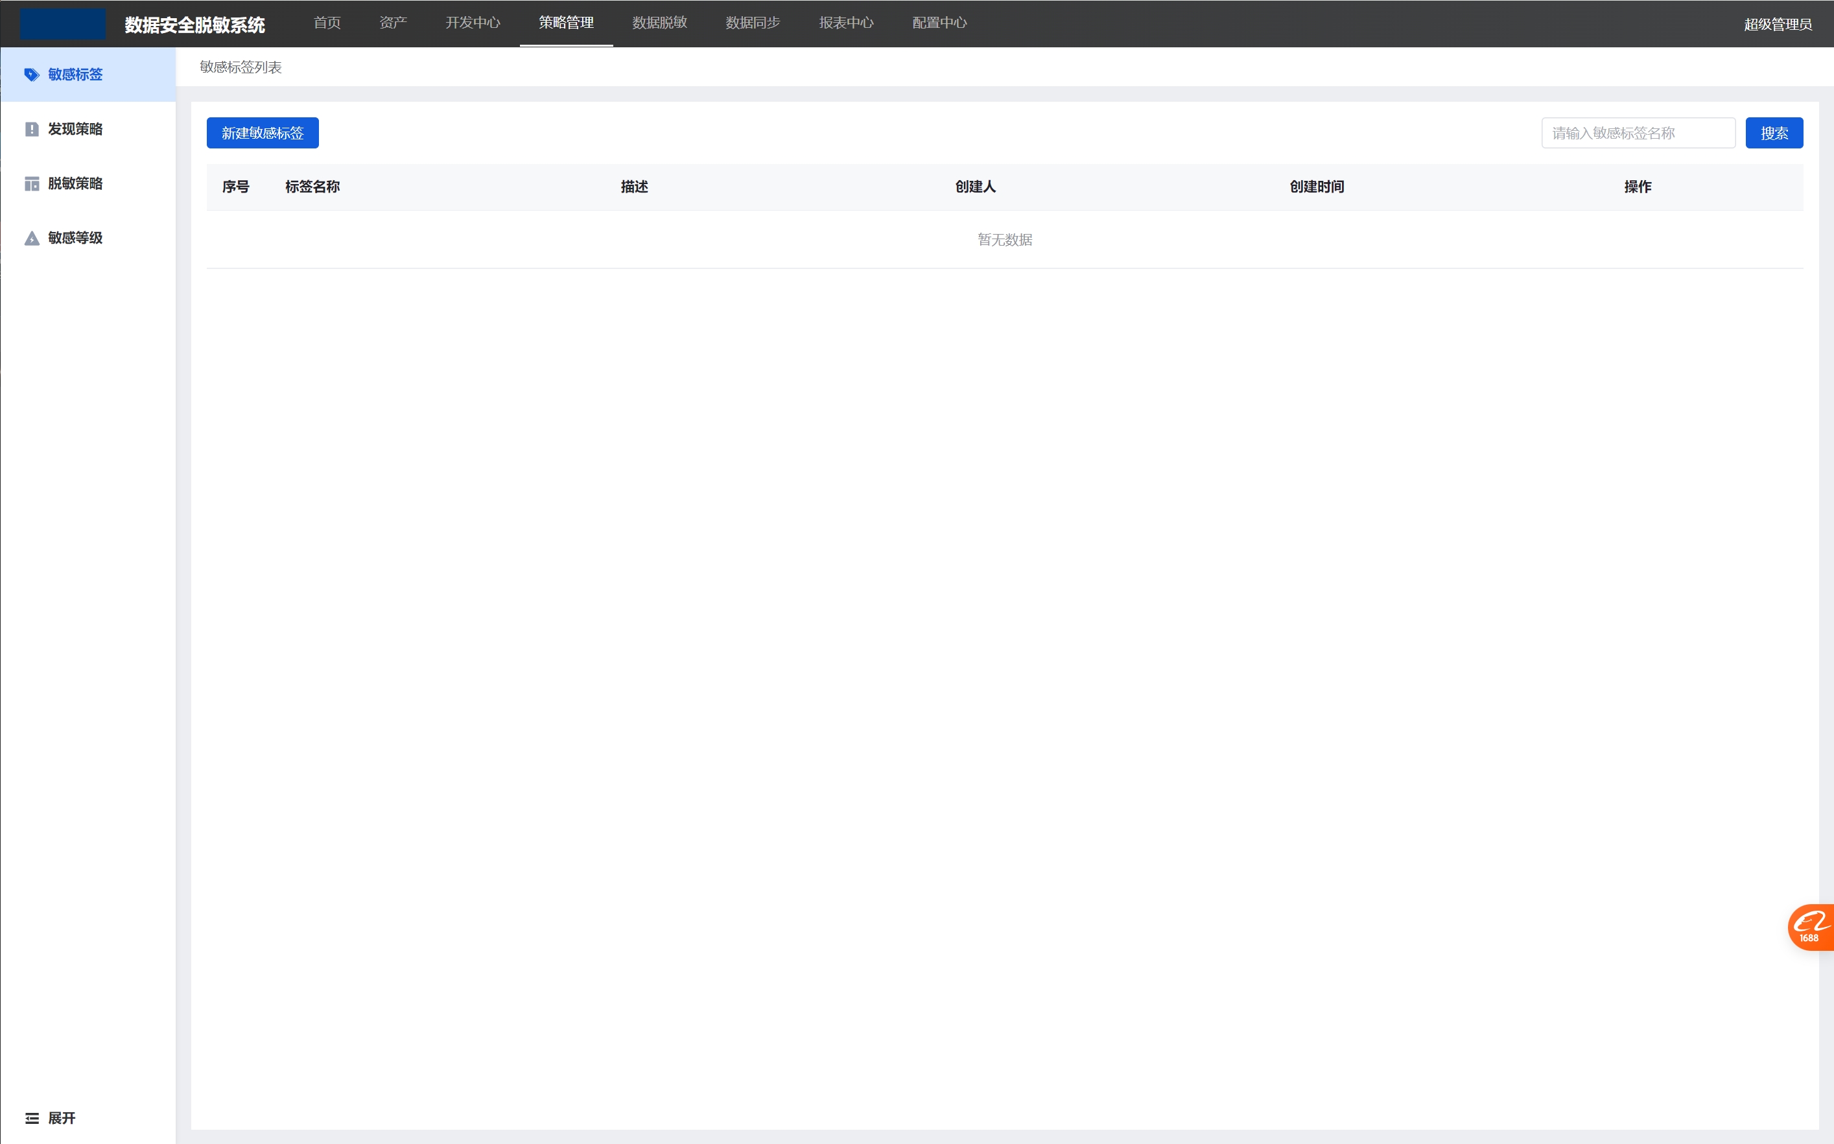Select the 策略管理 tab
Image resolution: width=1834 pixels, height=1144 pixels.
pos(566,23)
